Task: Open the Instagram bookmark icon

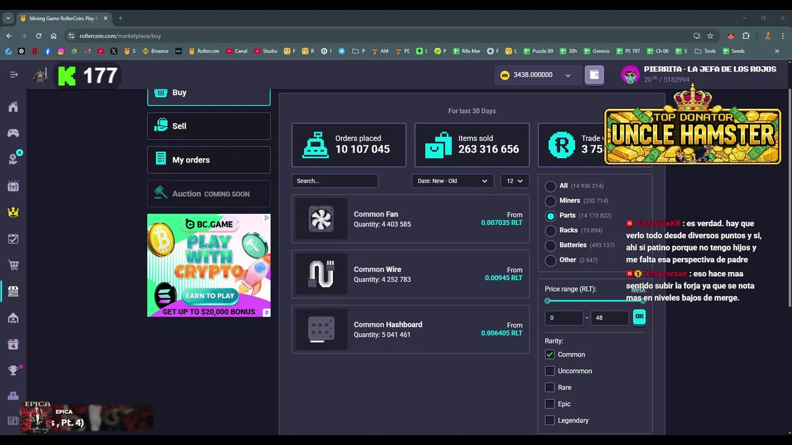Action: pos(61,51)
